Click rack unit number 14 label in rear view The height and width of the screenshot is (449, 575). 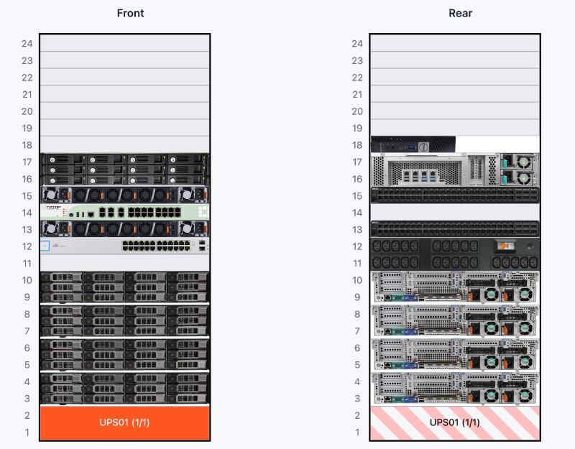pos(357,211)
